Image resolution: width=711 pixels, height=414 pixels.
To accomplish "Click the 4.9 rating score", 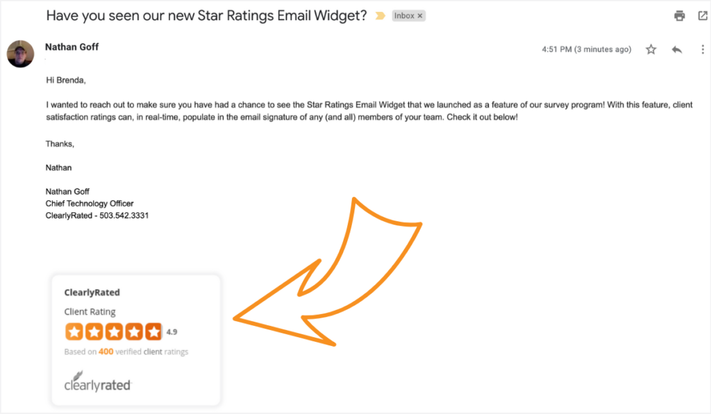I will pyautogui.click(x=172, y=331).
